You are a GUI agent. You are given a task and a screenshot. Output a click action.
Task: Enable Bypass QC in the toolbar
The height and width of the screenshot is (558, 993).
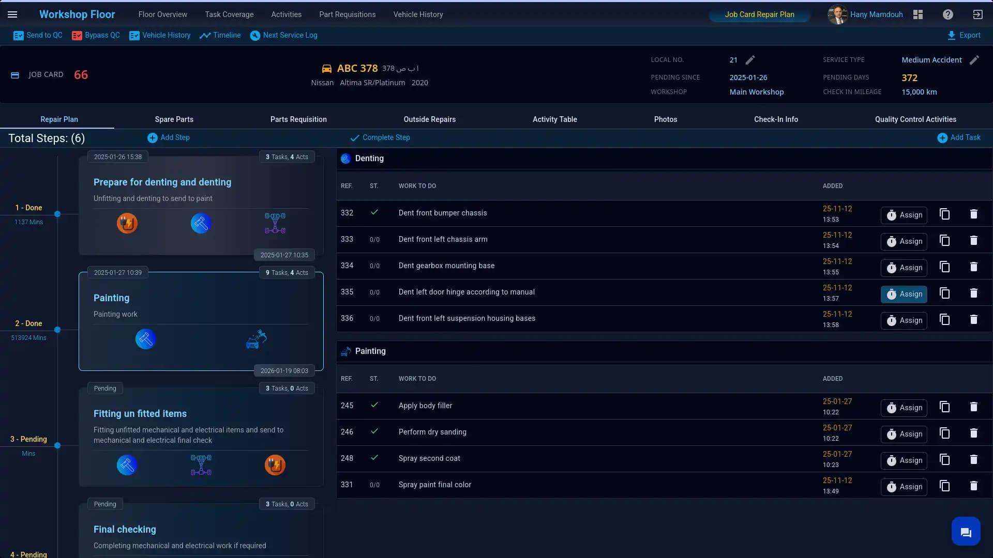click(95, 35)
